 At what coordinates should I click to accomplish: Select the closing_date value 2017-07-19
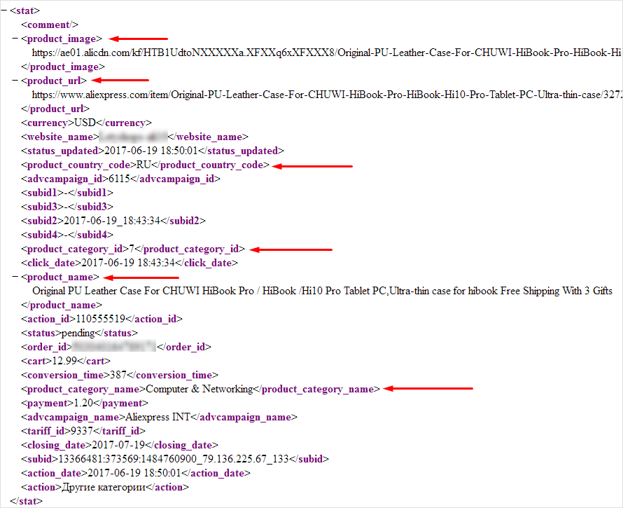click(118, 445)
